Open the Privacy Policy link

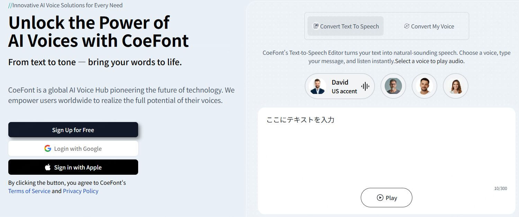81,191
